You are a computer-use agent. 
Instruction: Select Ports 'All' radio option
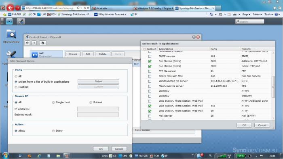tap(16, 76)
